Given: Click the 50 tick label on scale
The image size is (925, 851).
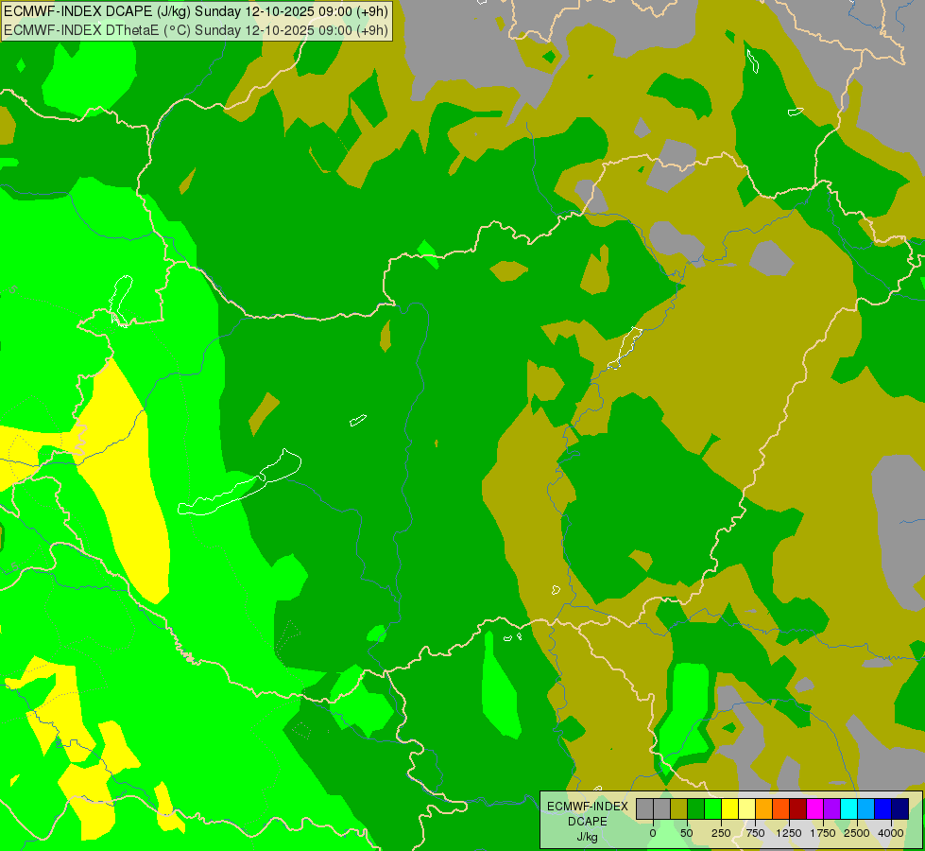Looking at the screenshot, I should tap(687, 833).
